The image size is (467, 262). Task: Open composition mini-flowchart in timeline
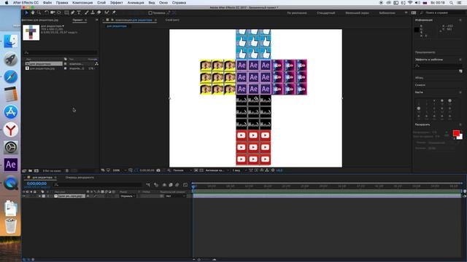(x=148, y=185)
